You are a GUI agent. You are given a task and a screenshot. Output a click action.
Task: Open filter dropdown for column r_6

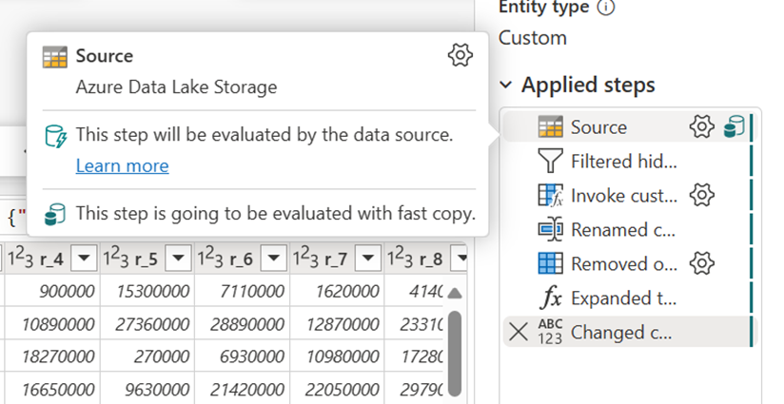(273, 259)
